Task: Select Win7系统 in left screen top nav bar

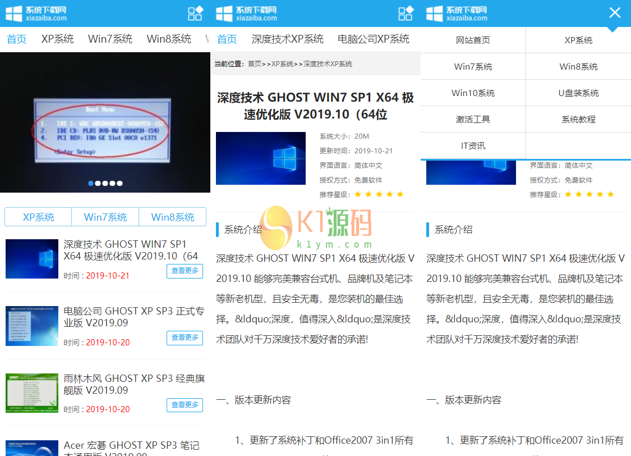Action: [x=110, y=39]
